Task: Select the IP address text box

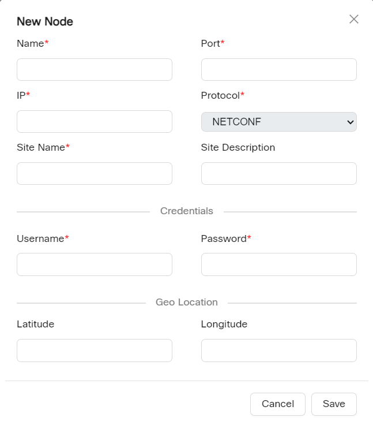Action: pos(94,121)
